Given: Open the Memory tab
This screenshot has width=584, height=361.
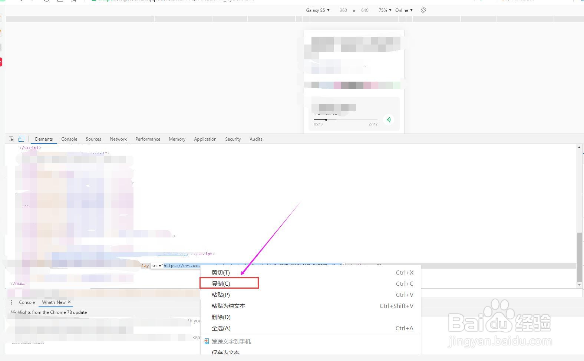Looking at the screenshot, I should coord(177,139).
